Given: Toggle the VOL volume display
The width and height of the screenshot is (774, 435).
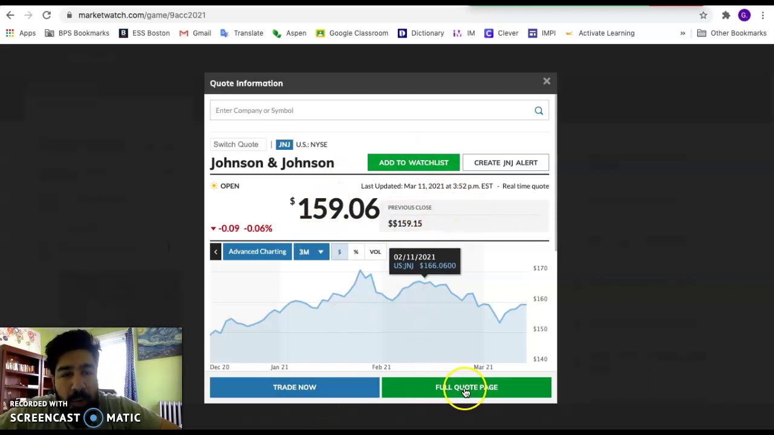Looking at the screenshot, I should click(376, 252).
